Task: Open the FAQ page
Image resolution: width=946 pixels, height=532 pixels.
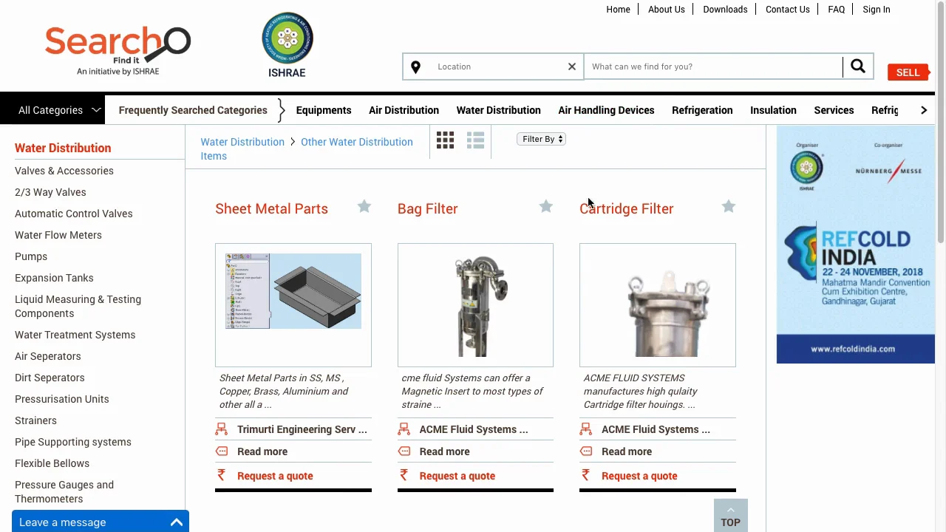Action: pos(837,10)
